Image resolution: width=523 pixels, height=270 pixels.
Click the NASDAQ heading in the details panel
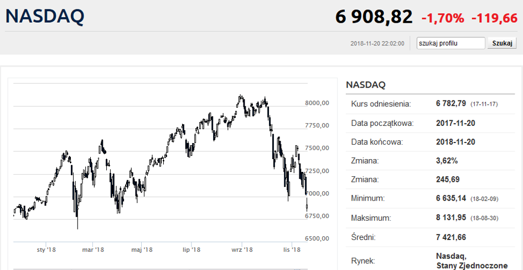(x=365, y=85)
